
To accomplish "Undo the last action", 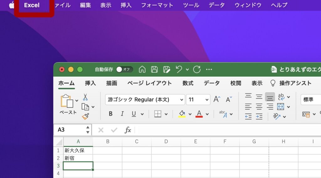I will 179,69.
